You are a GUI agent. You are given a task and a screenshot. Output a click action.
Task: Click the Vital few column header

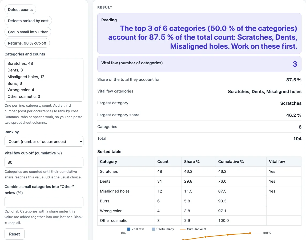click(x=284, y=162)
